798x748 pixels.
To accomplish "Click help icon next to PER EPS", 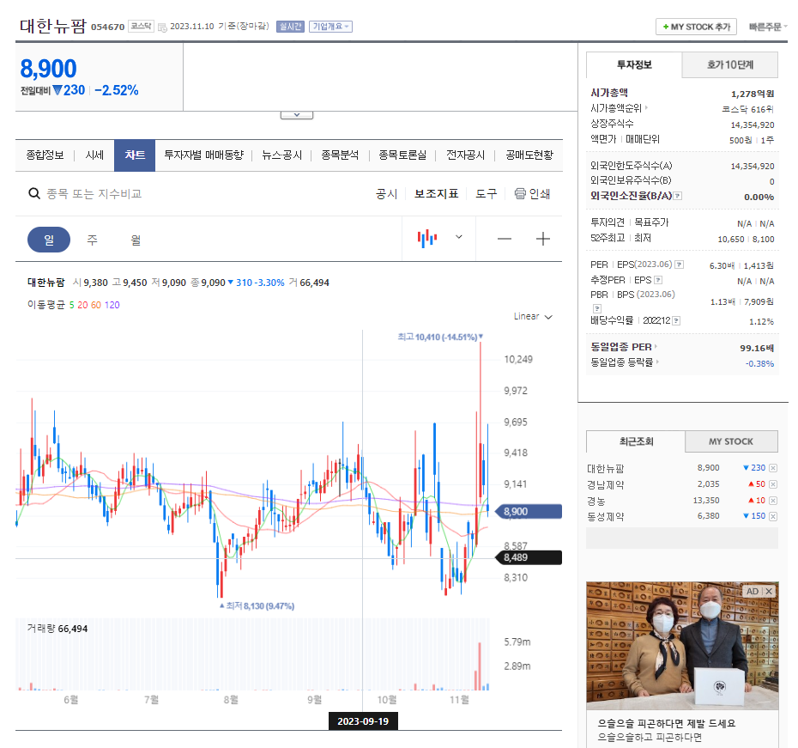I will point(680,265).
